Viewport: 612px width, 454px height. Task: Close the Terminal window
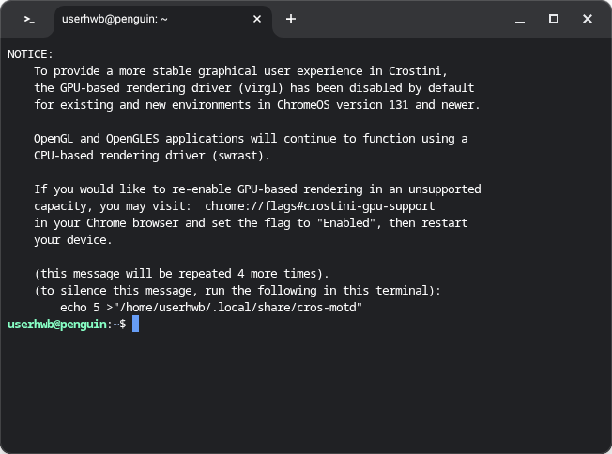click(x=588, y=19)
